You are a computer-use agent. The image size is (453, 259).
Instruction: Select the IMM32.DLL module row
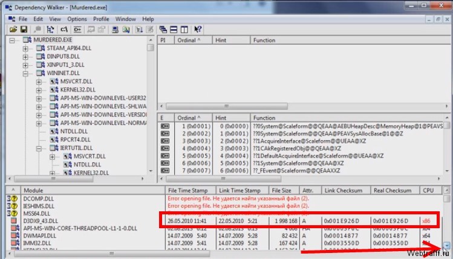[224, 243]
